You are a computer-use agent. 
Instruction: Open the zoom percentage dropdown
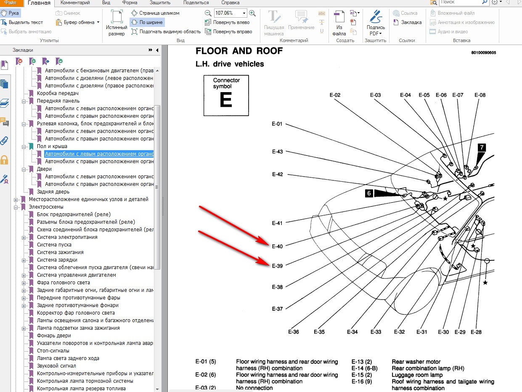(x=244, y=13)
